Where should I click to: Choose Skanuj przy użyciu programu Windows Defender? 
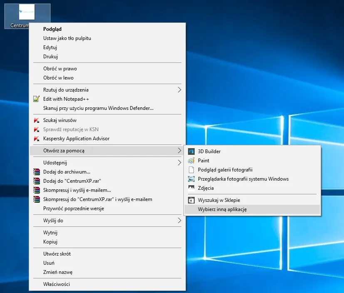coord(98,108)
